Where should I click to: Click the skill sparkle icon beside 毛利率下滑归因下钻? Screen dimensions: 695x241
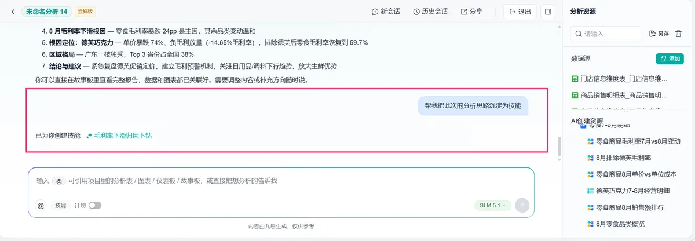[89, 136]
